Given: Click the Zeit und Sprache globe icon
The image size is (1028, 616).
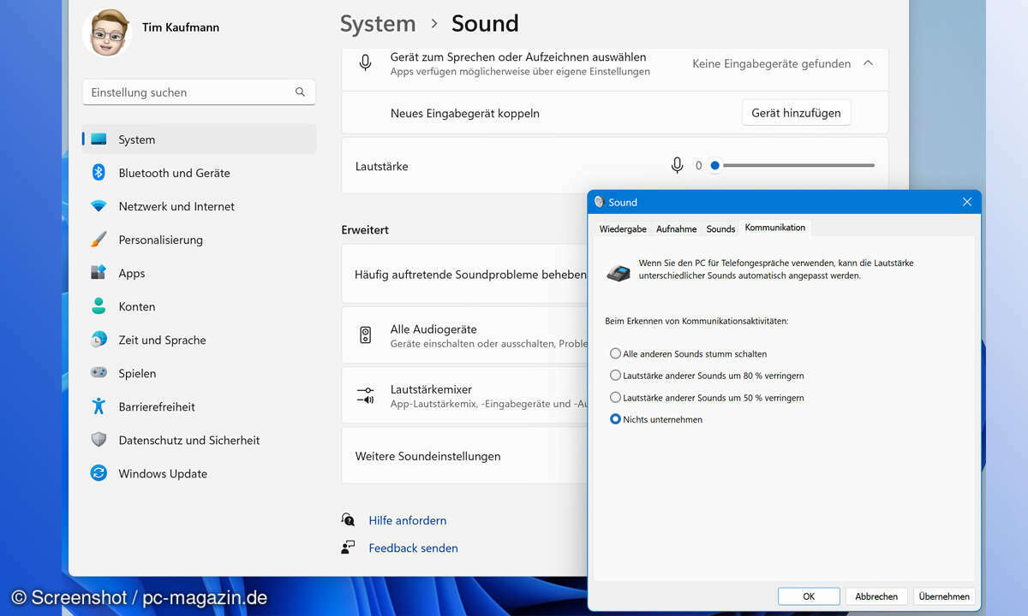Looking at the screenshot, I should pos(99,340).
